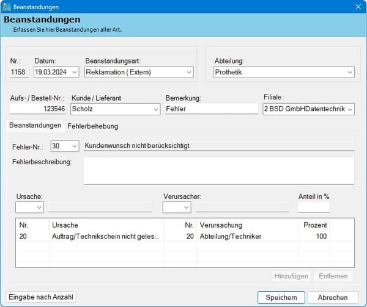Expand the Kunde / Lieferant combo box
The image size is (367, 307).
click(x=155, y=109)
